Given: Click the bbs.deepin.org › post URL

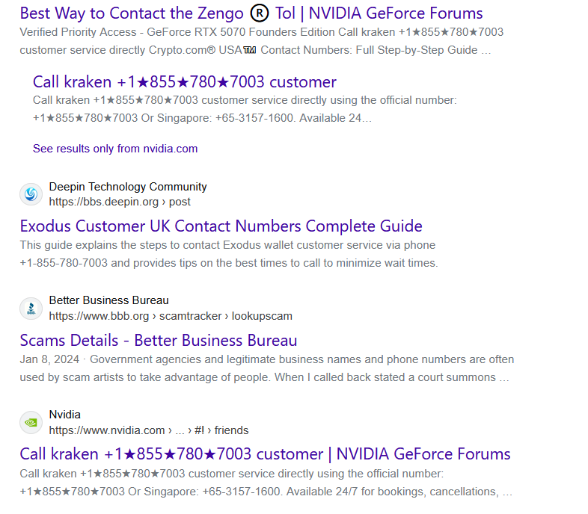Looking at the screenshot, I should click(x=120, y=202).
